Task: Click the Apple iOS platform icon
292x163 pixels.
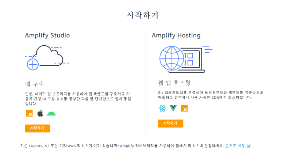Action: tap(40, 113)
